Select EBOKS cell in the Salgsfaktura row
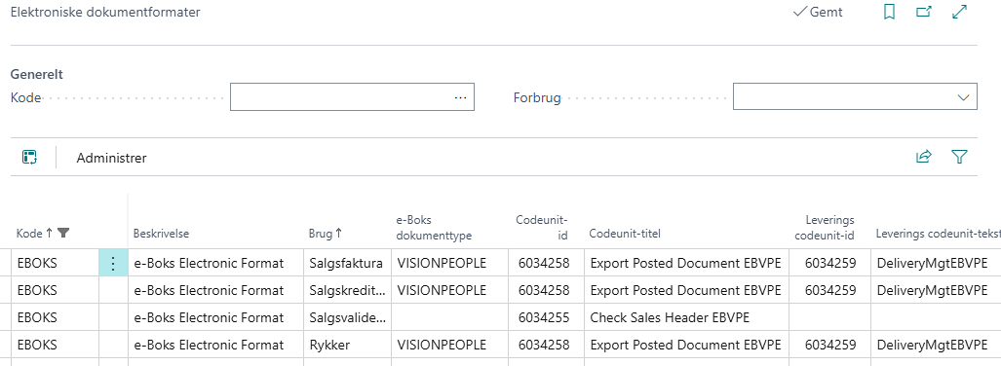Screen dimensions: 1001x366 55,263
